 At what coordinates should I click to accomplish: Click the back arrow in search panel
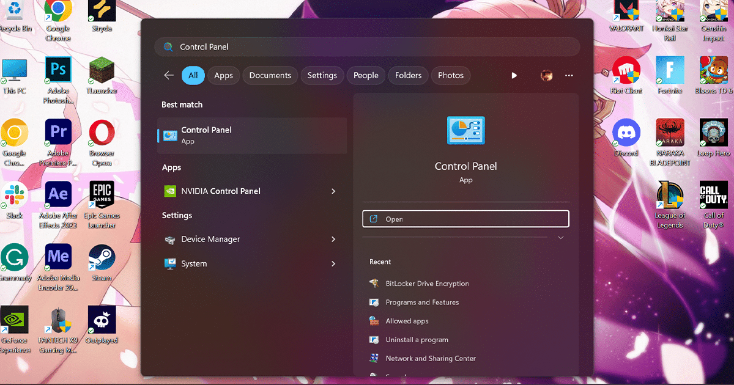point(169,75)
